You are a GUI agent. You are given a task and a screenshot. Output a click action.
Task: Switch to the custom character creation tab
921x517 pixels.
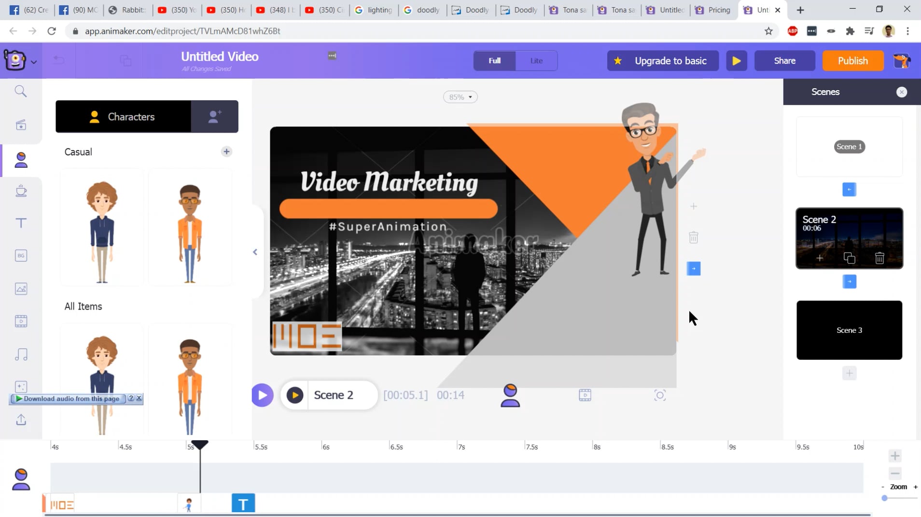coord(215,117)
